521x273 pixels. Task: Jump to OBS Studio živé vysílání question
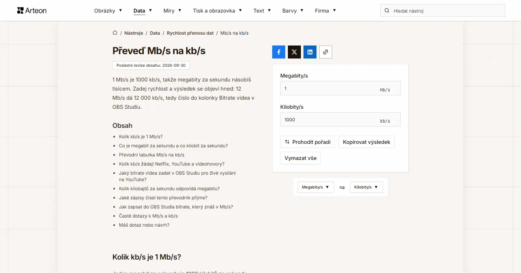(x=177, y=176)
